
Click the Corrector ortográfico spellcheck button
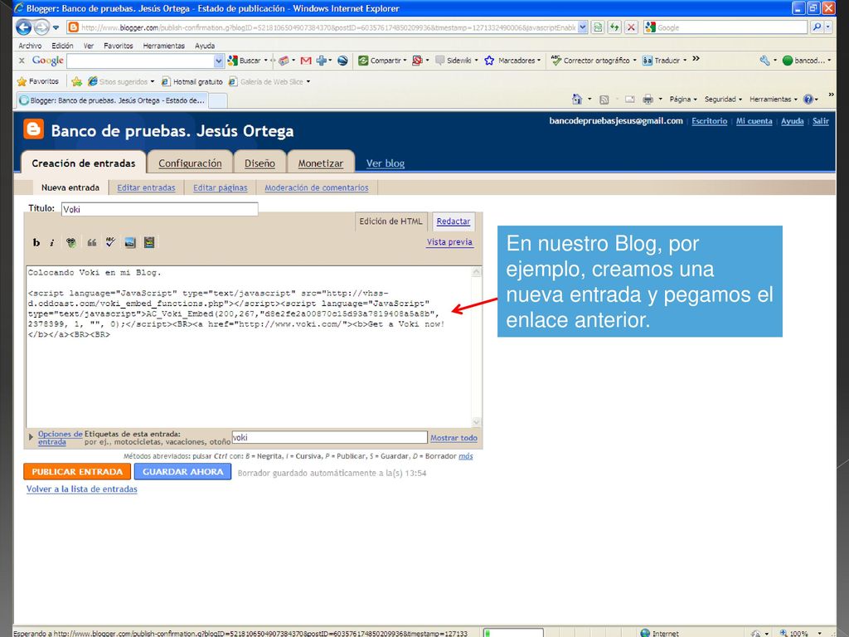click(x=594, y=61)
